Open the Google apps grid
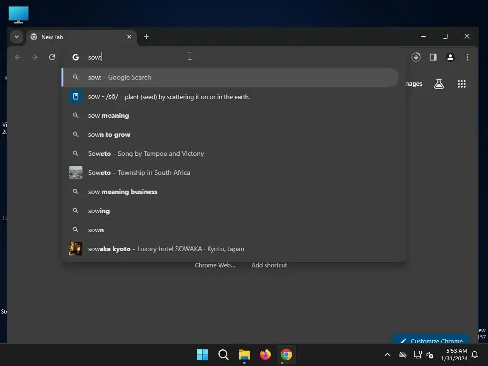 pyautogui.click(x=461, y=84)
